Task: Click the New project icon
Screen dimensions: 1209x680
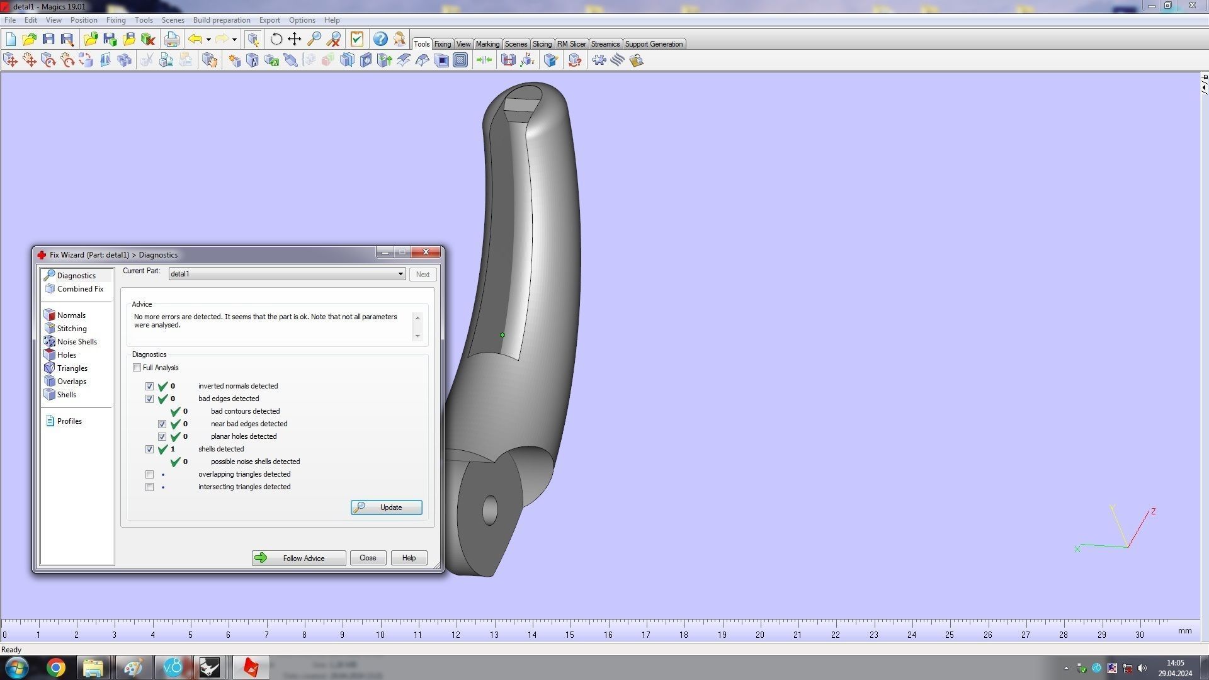Action: [11, 39]
